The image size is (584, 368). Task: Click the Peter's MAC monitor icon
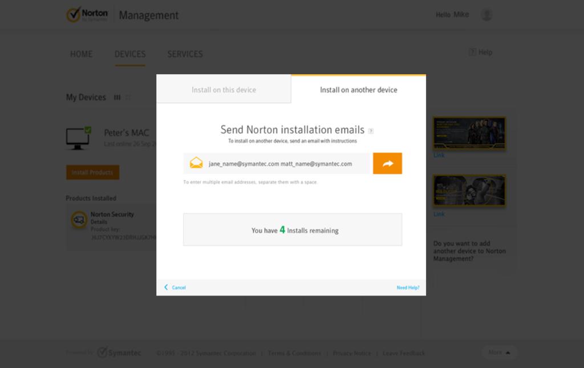(78, 138)
